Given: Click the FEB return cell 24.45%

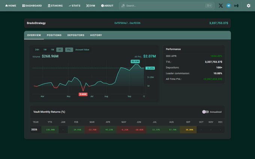Looking at the screenshot, I should 76,130.
